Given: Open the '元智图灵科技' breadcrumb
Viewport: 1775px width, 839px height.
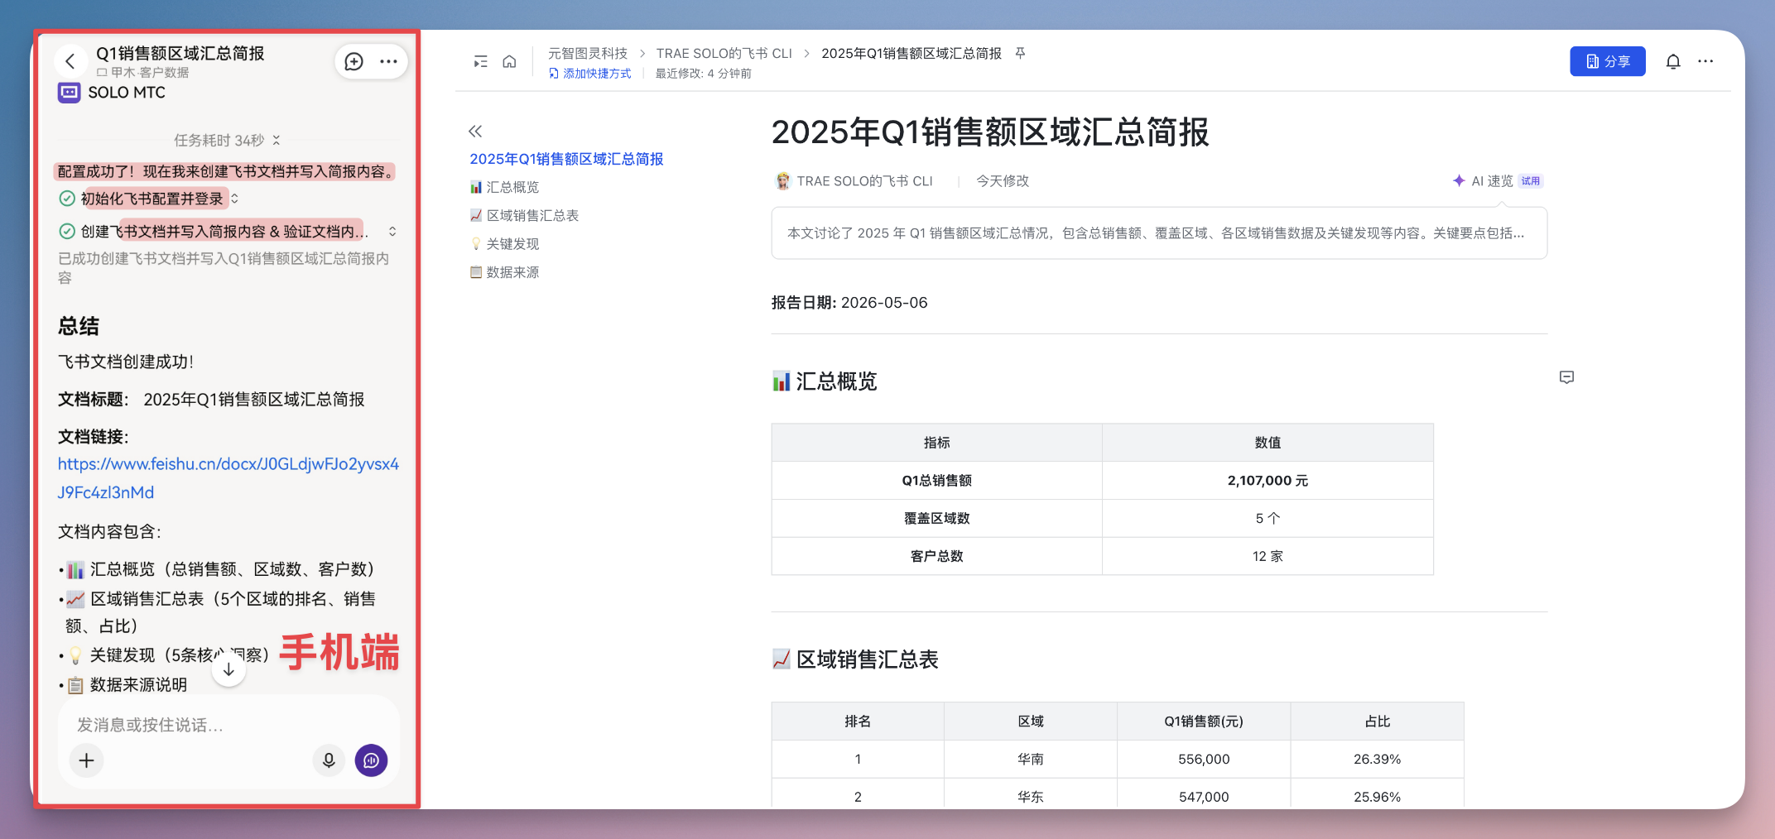Looking at the screenshot, I should (x=588, y=53).
